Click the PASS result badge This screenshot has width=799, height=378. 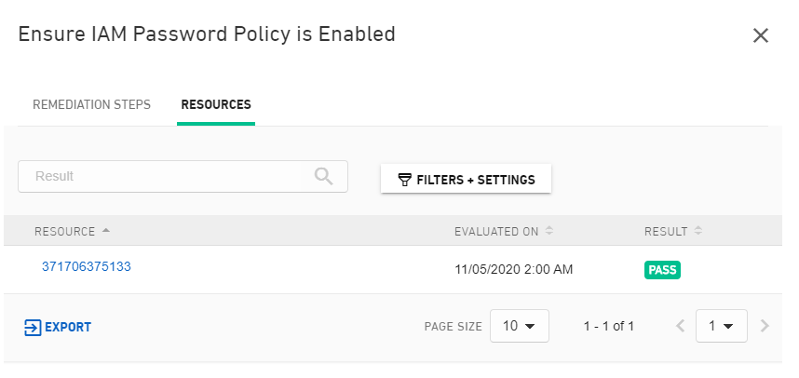662,270
